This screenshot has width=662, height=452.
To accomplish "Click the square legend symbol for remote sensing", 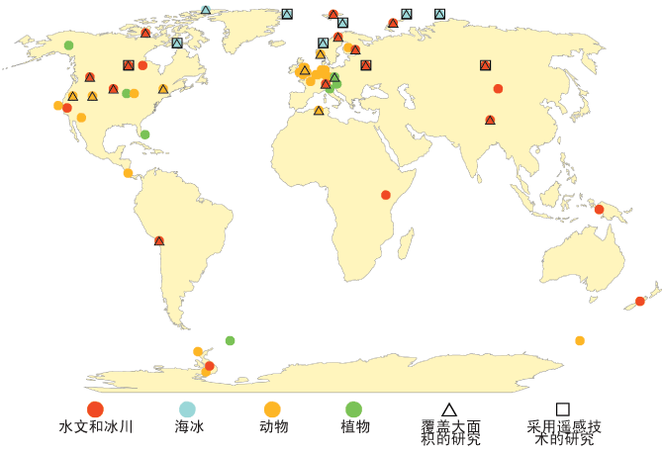I will pyautogui.click(x=562, y=409).
